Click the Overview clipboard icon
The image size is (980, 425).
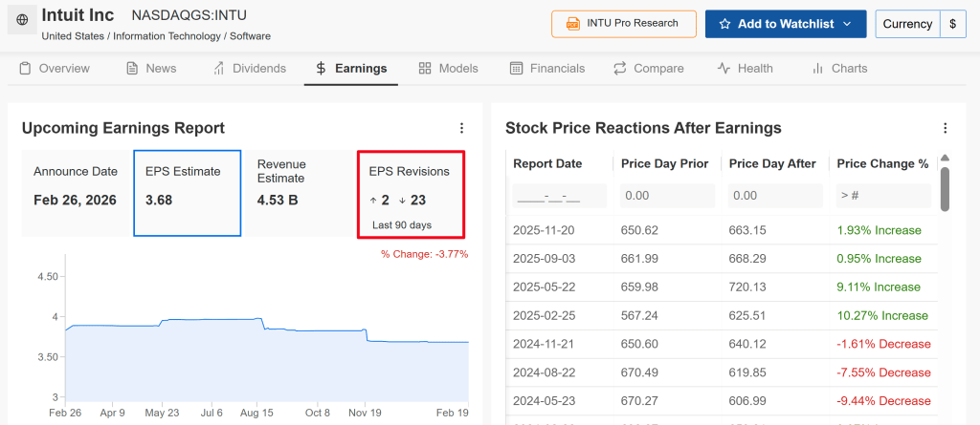[x=25, y=69]
